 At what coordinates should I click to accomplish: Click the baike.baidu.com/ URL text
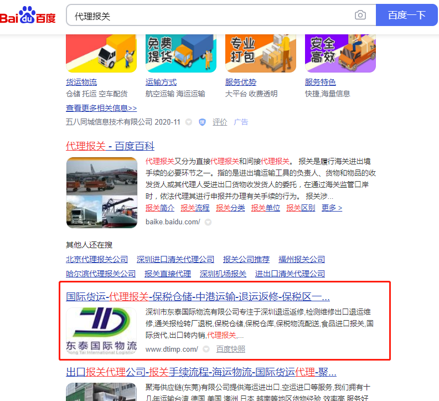point(173,222)
